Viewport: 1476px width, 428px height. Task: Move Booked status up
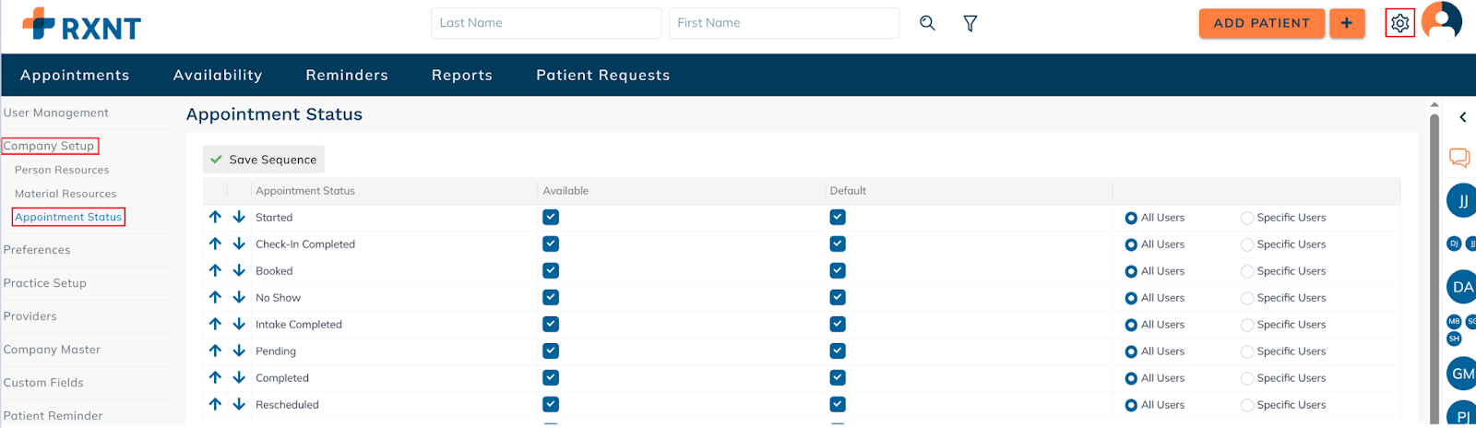tap(215, 271)
